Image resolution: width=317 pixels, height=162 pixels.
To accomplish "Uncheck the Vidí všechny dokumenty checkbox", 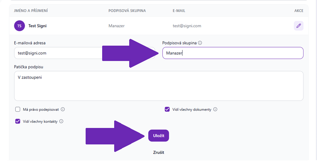I will [x=167, y=109].
